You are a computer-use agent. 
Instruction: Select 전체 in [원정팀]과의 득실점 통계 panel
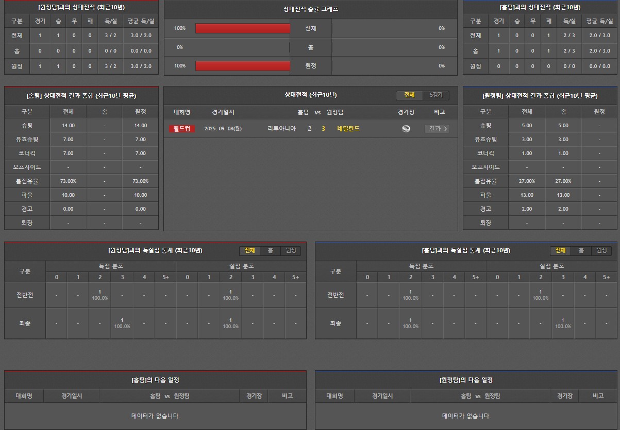(249, 250)
